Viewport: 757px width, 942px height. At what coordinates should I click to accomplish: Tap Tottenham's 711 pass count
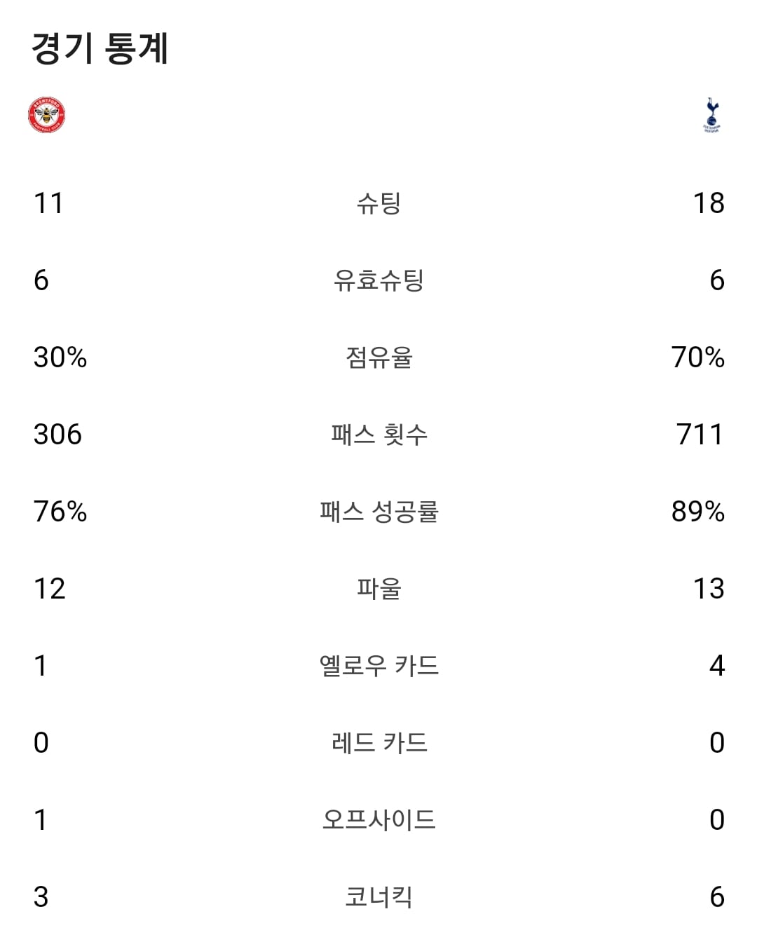pos(700,435)
